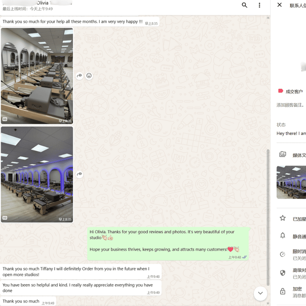Open the first Pilates studio photo
The width and height of the screenshot is (306, 306).
[x=37, y=76]
